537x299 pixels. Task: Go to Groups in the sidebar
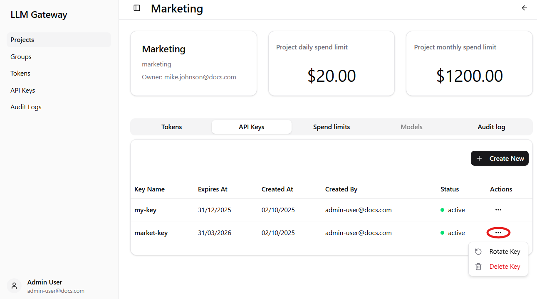21,57
